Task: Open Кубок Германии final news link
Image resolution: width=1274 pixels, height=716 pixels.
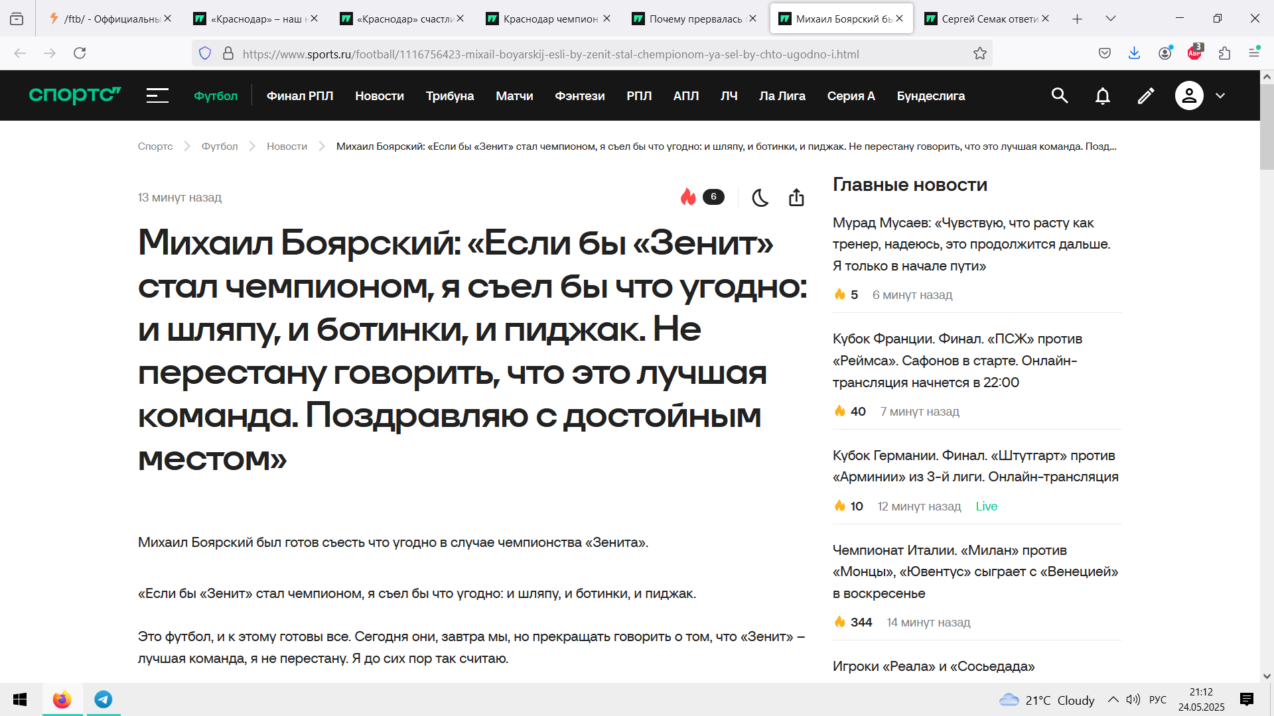Action: pos(975,466)
